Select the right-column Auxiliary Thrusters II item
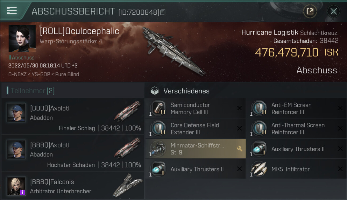 pos(296,149)
